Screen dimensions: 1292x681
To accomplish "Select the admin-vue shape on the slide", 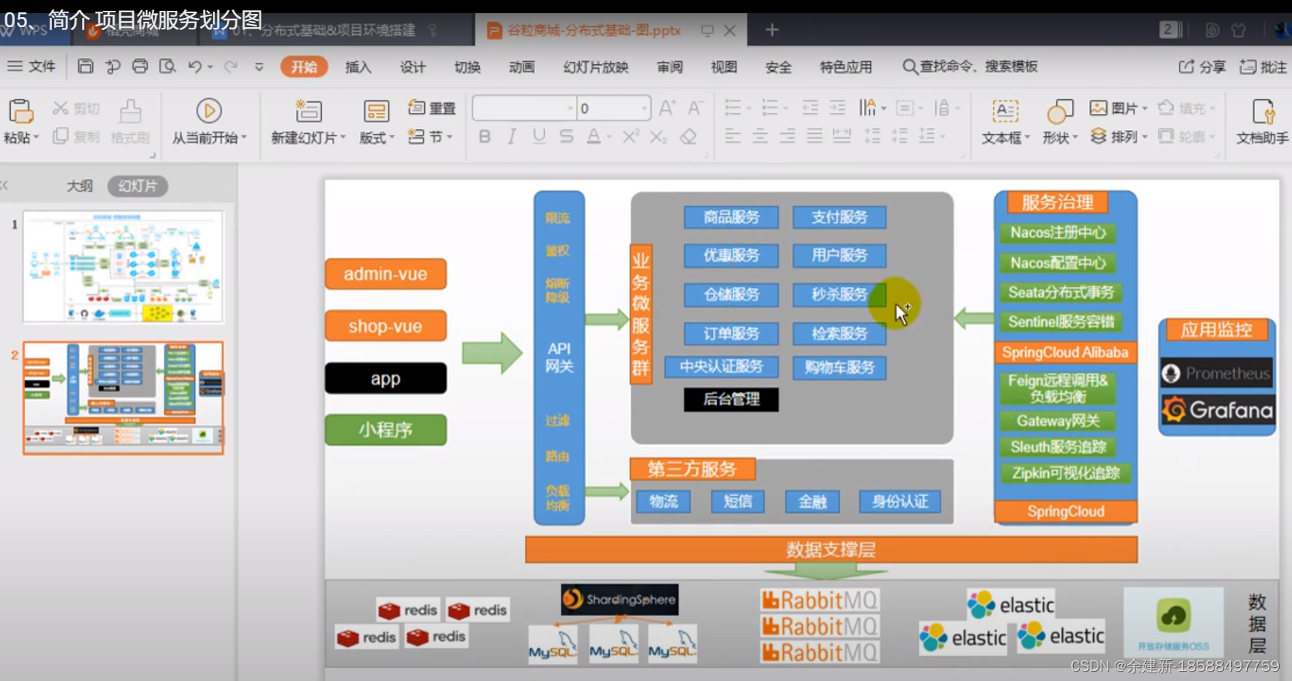I will pos(386,274).
